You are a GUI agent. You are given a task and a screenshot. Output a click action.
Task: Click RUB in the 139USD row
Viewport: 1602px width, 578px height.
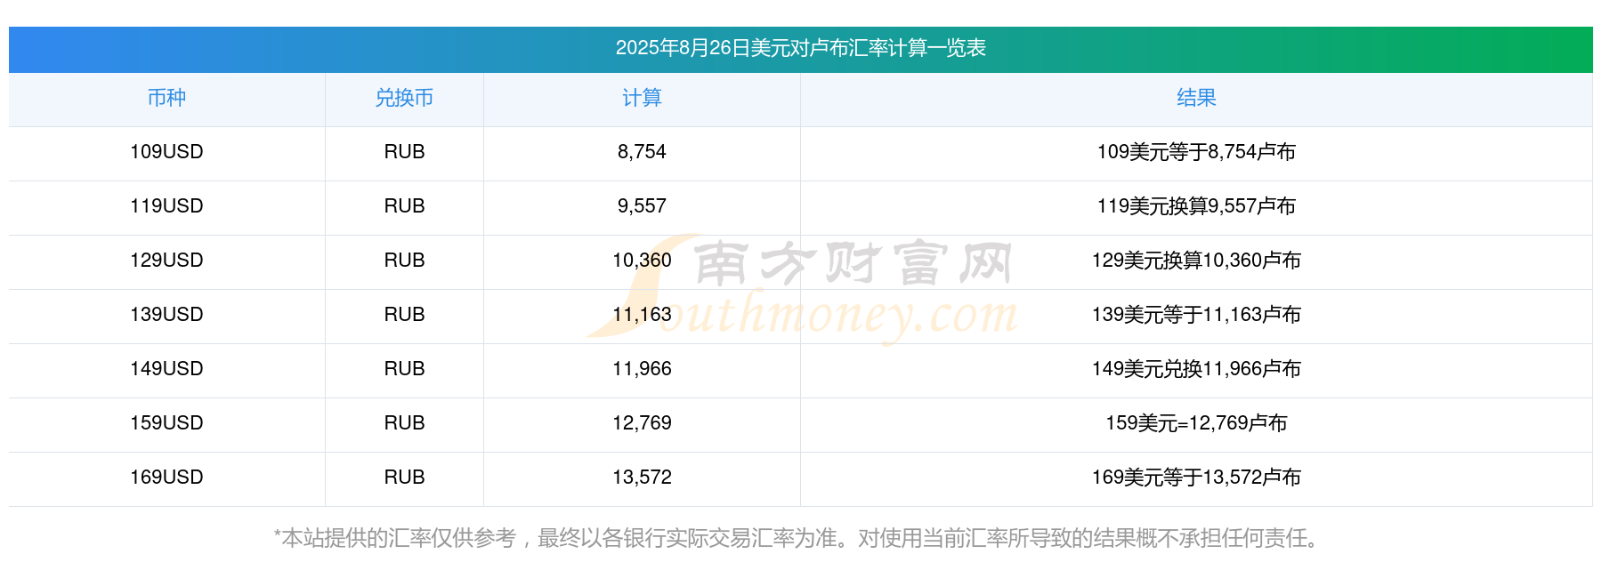click(404, 315)
